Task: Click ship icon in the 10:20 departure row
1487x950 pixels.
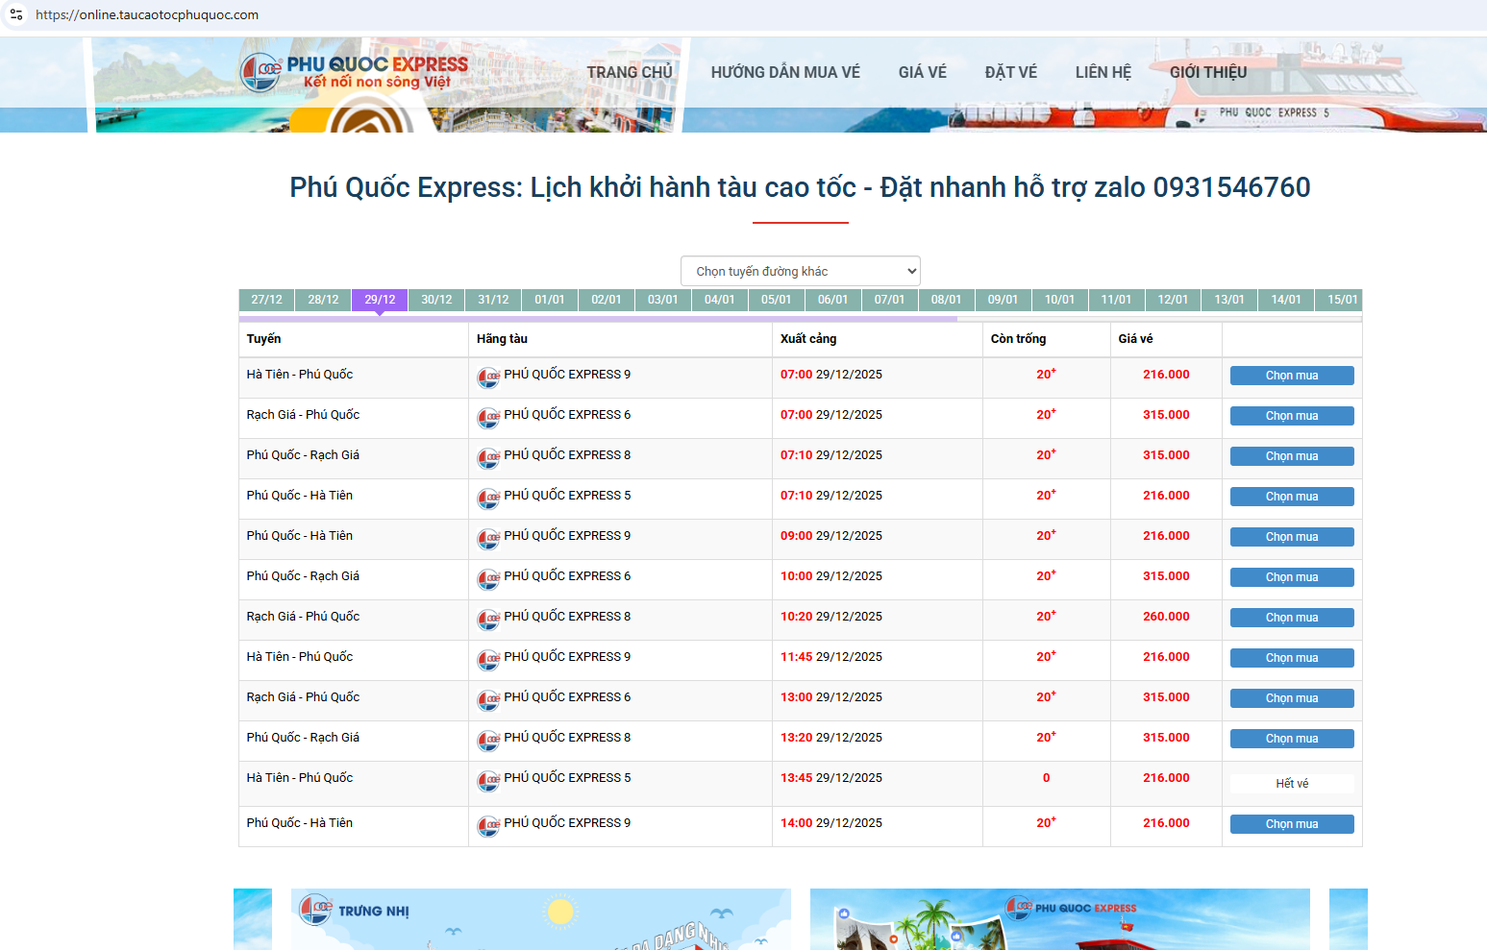Action: [488, 620]
